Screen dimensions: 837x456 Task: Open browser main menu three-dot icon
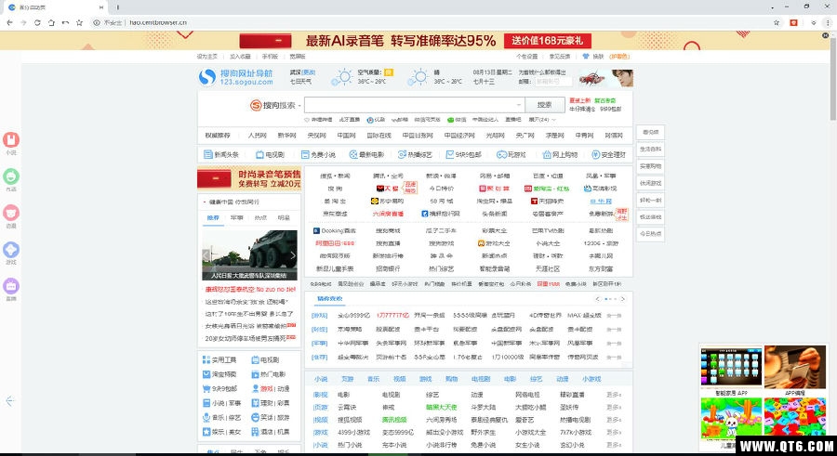tap(828, 23)
